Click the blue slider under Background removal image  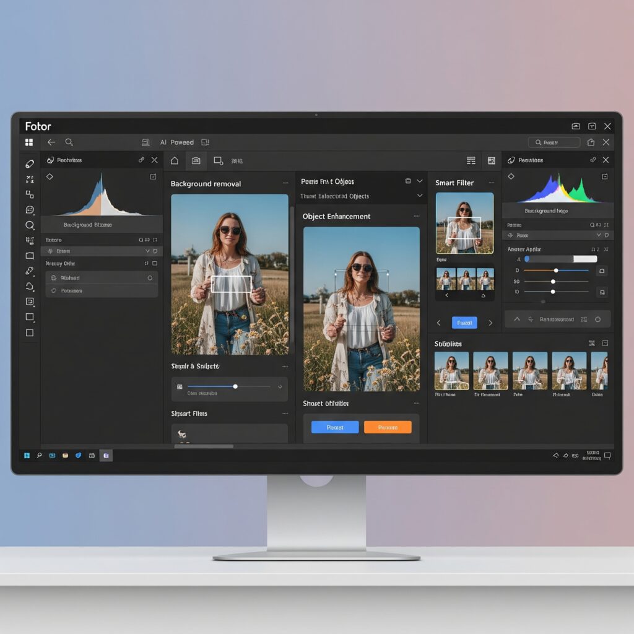coord(229,386)
